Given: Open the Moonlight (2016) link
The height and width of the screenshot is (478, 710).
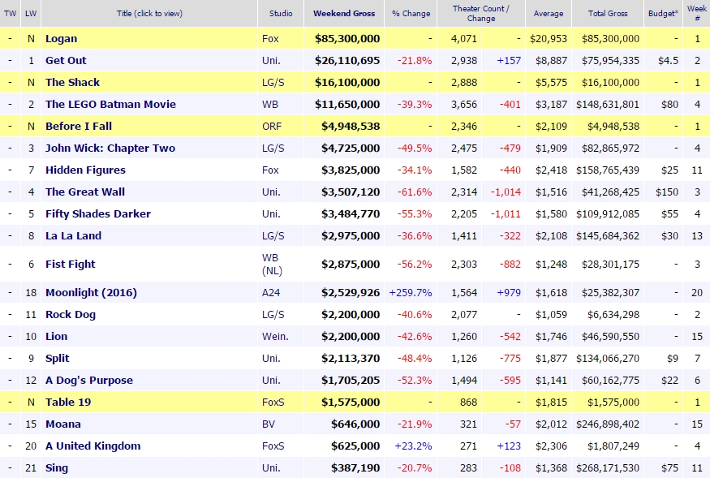Looking at the screenshot, I should 91,293.
